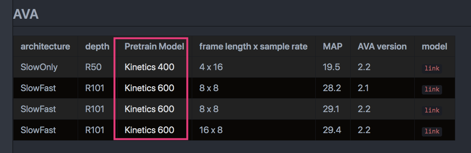Select the R50 depth cell
The image size is (471, 153).
pos(93,67)
